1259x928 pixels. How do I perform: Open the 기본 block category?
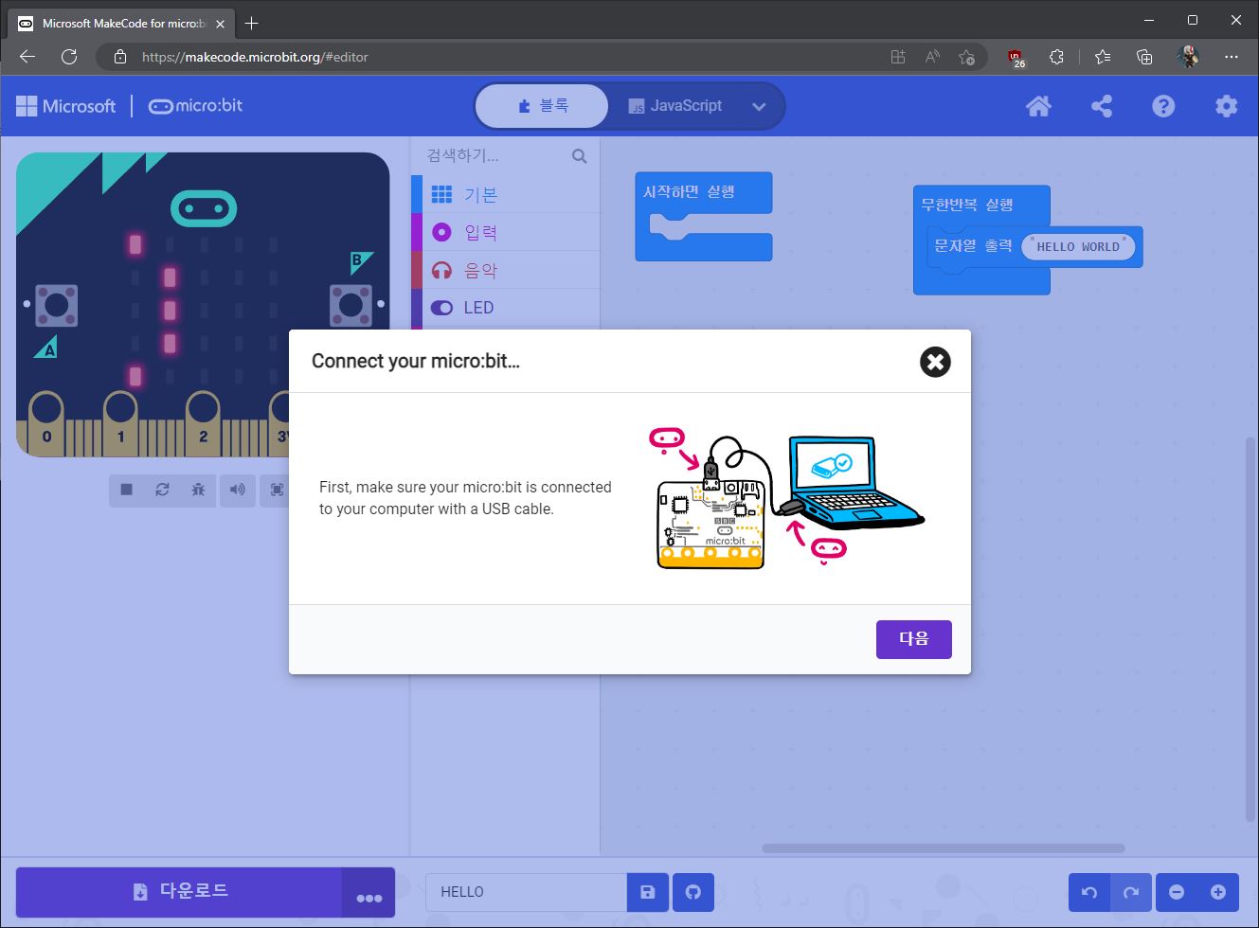[506, 194]
